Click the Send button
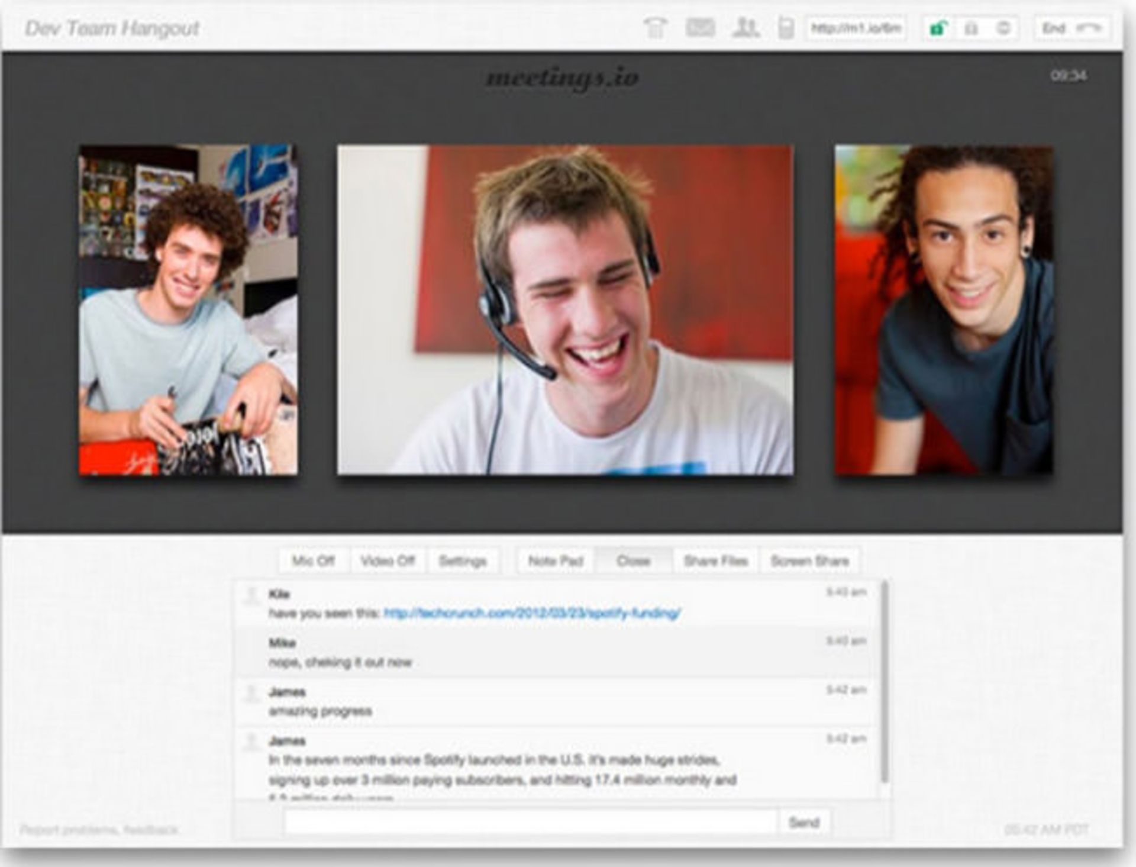The image size is (1136, 867). coord(803,822)
